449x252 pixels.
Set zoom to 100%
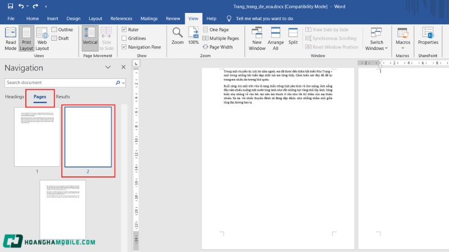(193, 35)
